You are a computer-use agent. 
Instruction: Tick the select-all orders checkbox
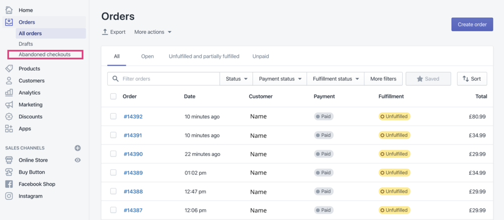click(x=113, y=96)
